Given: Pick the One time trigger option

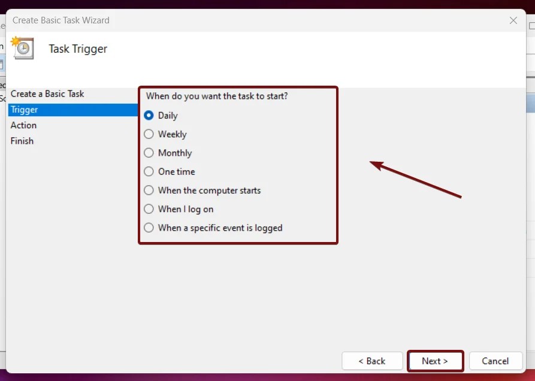Looking at the screenshot, I should coord(149,171).
